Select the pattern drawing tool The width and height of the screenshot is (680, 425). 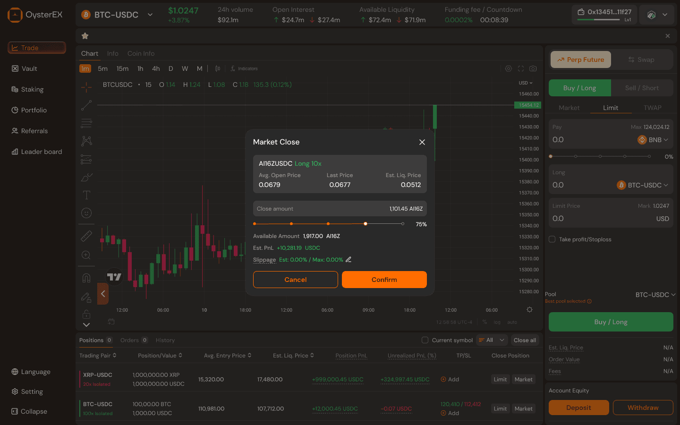86,141
